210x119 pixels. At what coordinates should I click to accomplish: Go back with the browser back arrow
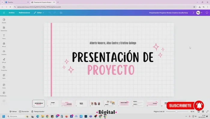[2, 7]
